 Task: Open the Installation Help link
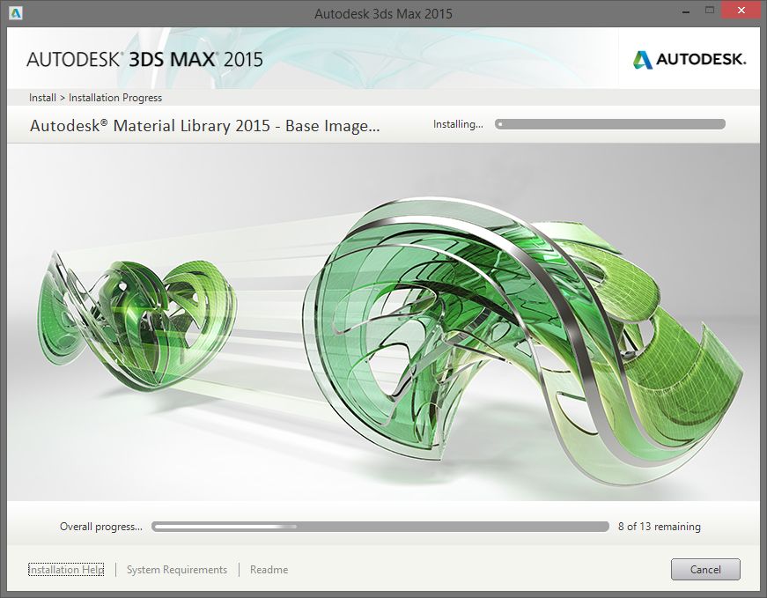coord(66,570)
